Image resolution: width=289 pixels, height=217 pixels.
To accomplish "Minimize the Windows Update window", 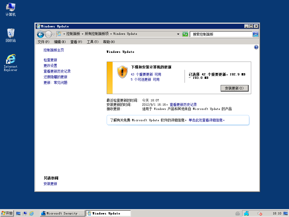I will (246, 26).
